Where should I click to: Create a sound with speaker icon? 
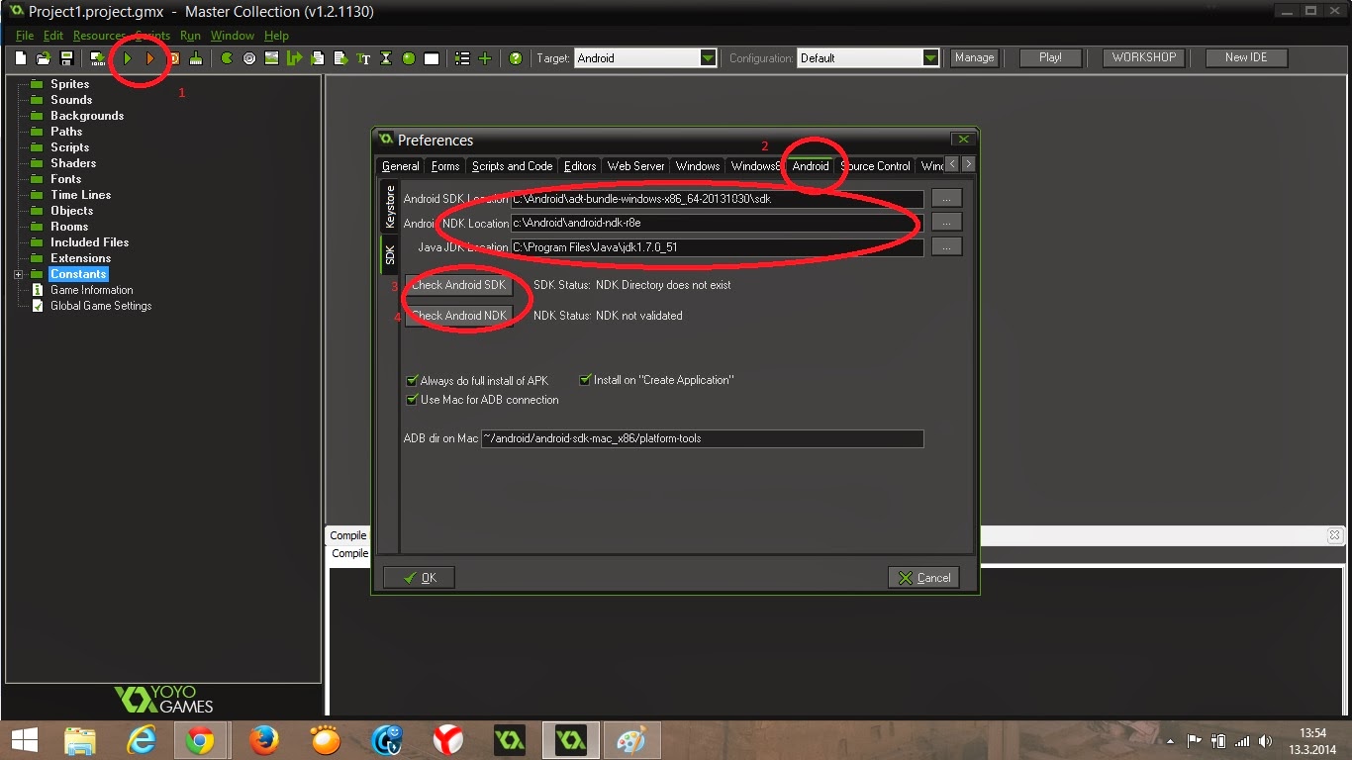point(249,58)
